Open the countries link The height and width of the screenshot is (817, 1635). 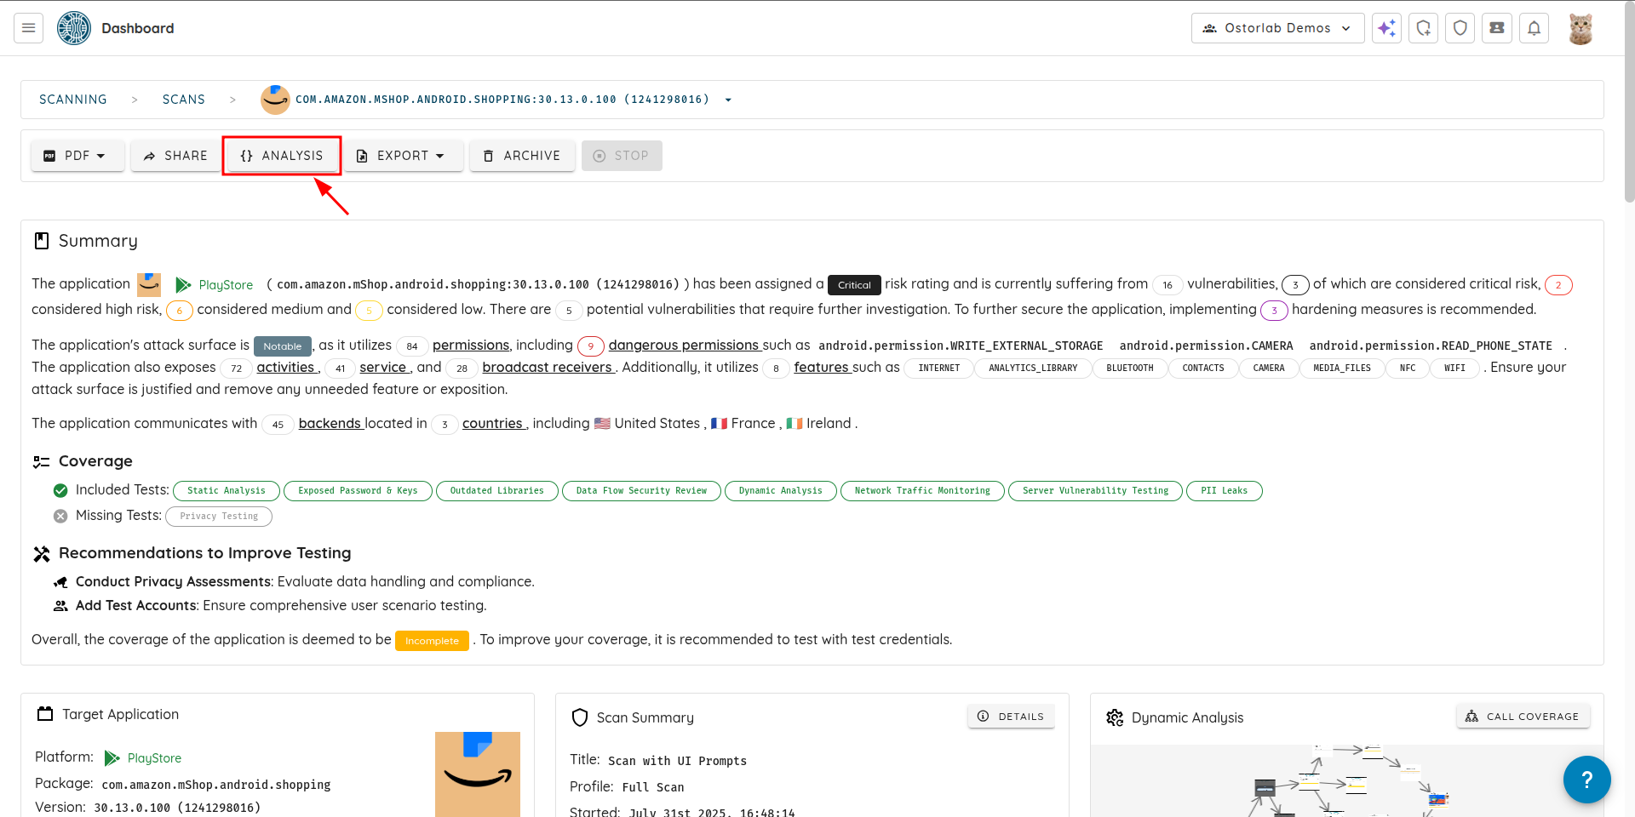coord(492,423)
